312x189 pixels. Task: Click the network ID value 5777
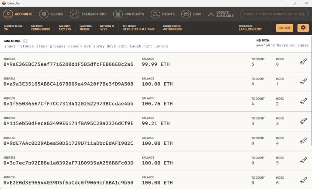(x=104, y=29)
